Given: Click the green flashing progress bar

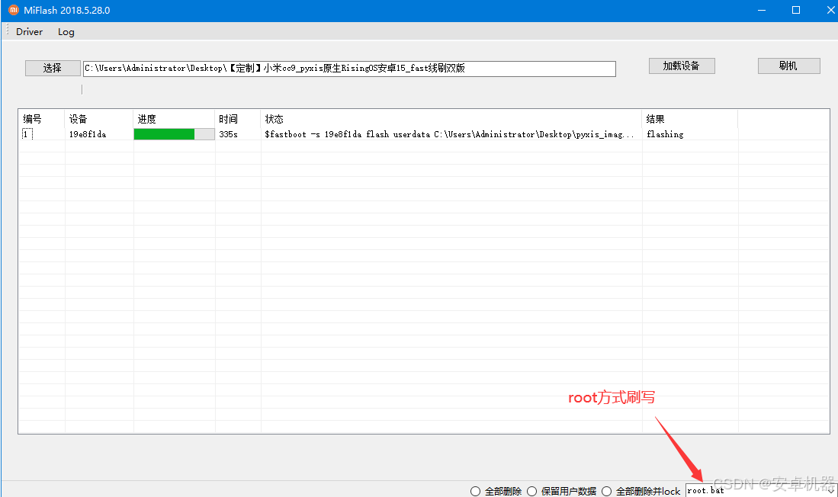Looking at the screenshot, I should [x=174, y=134].
